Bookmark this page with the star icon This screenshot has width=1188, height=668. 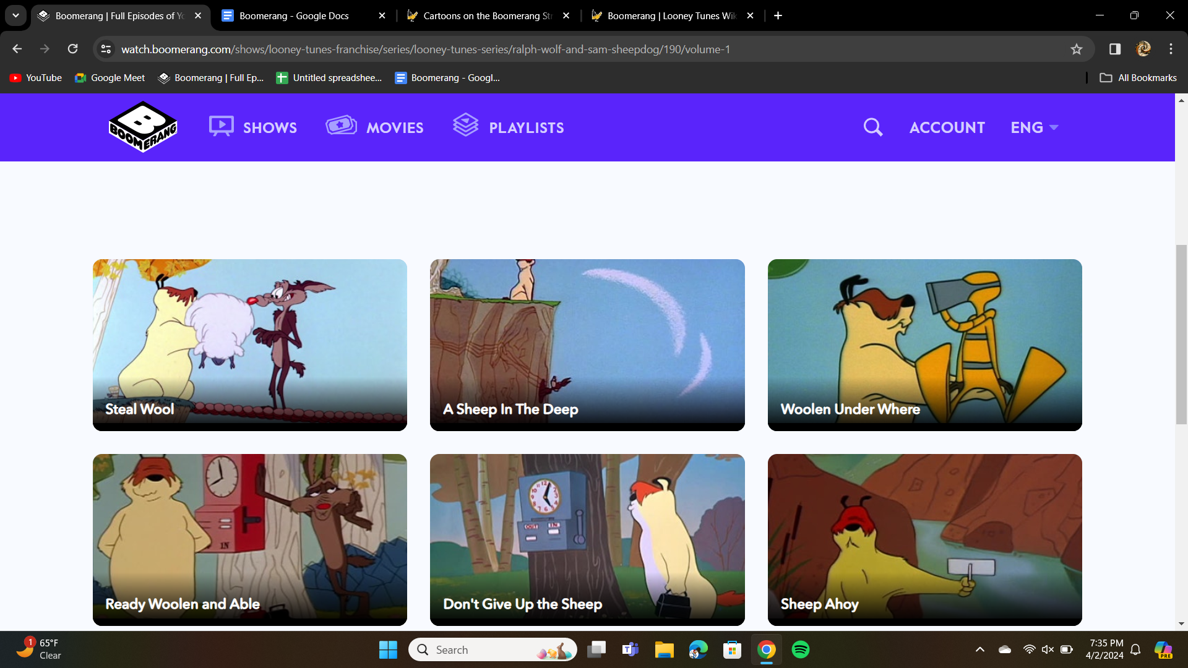(x=1077, y=49)
